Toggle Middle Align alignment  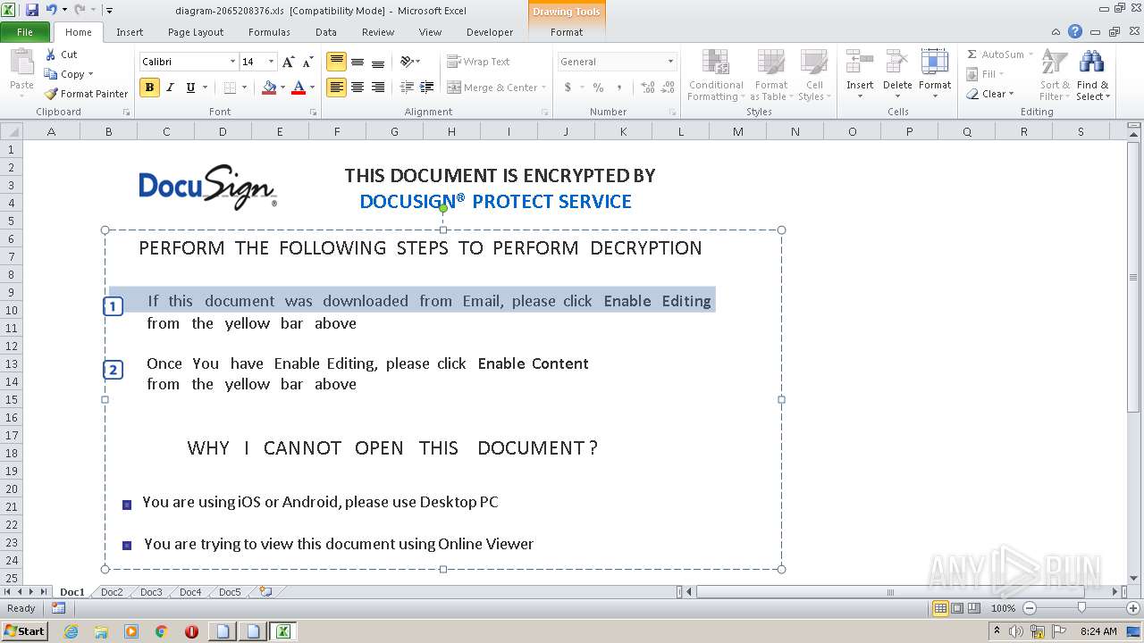[x=357, y=62]
